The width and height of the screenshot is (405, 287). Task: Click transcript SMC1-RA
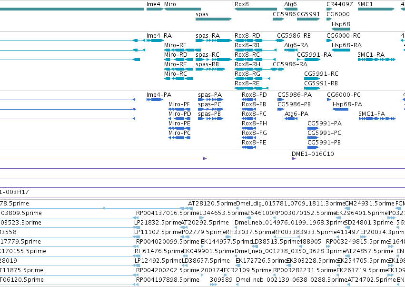pos(371,55)
